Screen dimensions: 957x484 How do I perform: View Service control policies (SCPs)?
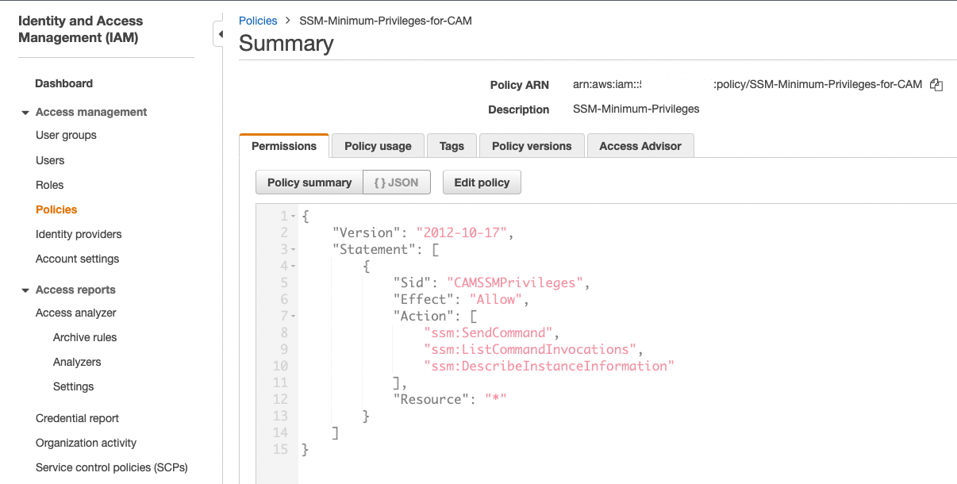[111, 467]
